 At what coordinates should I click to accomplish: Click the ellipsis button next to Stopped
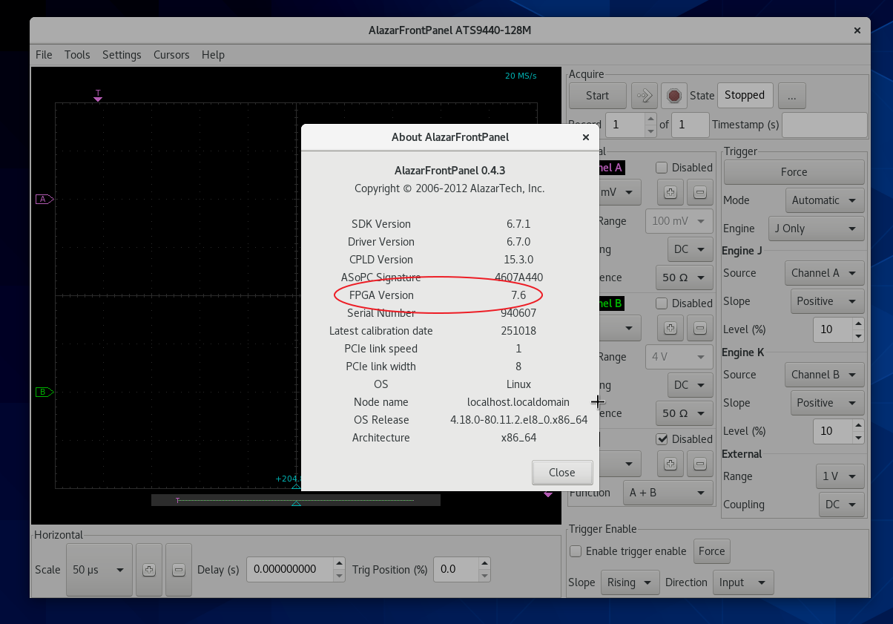pos(792,95)
